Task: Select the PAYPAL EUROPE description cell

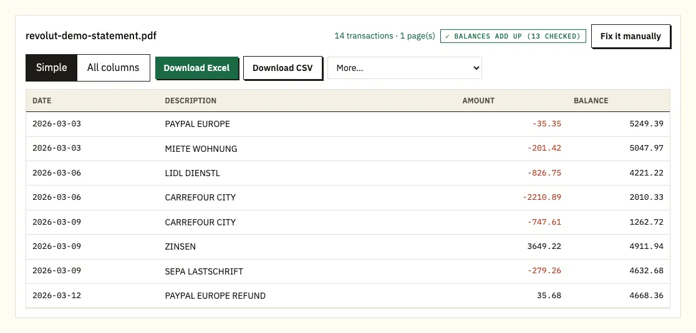Action: pyautogui.click(x=198, y=124)
